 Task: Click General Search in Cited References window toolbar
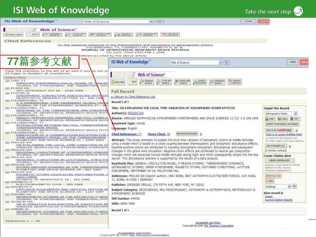[x=52, y=35]
